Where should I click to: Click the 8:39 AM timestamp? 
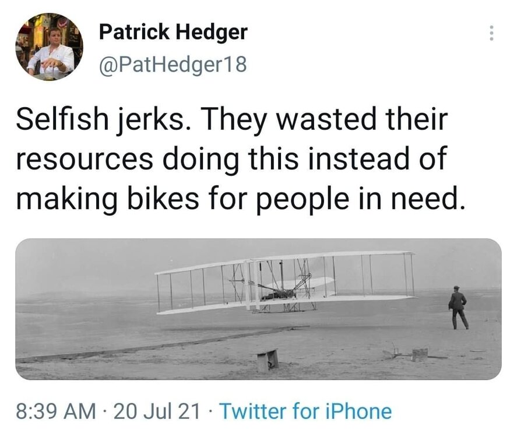[x=56, y=411]
